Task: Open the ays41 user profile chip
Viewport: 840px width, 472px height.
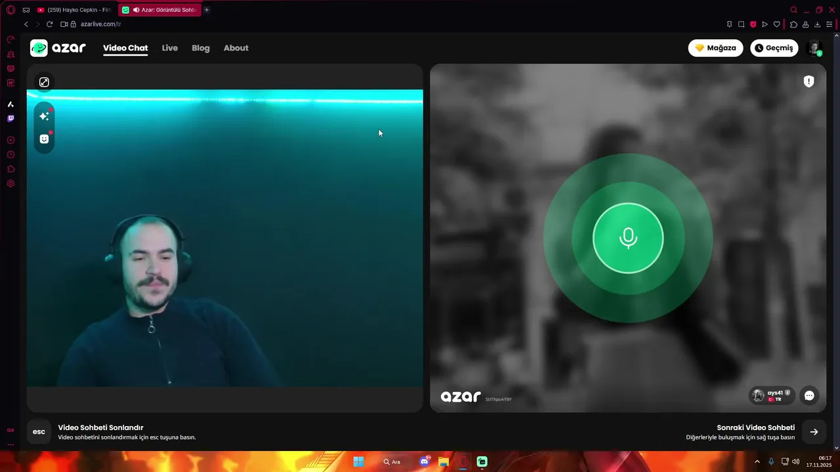Action: click(772, 395)
